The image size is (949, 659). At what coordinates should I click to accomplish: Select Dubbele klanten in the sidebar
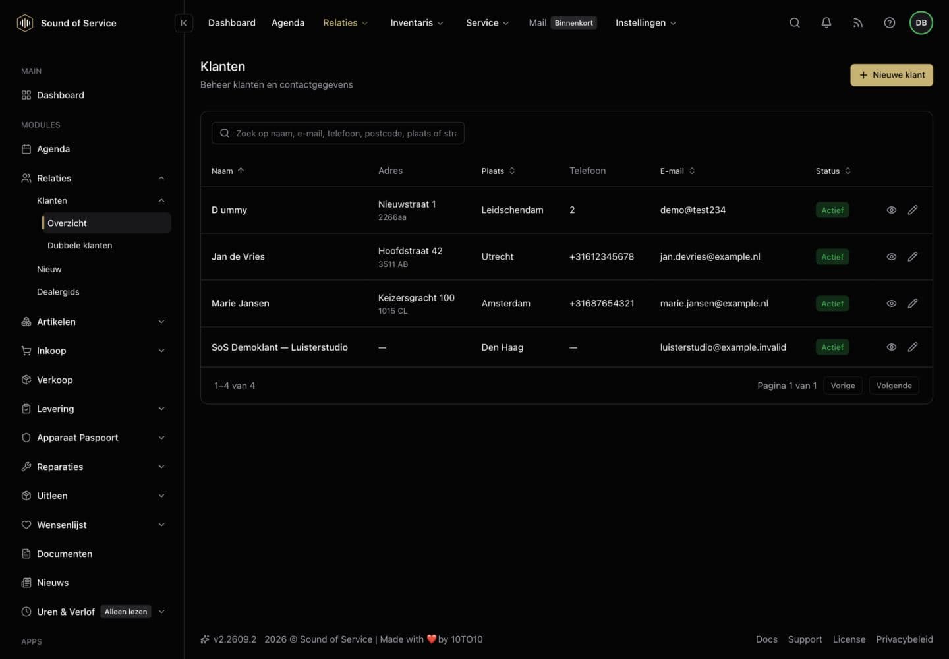point(80,246)
